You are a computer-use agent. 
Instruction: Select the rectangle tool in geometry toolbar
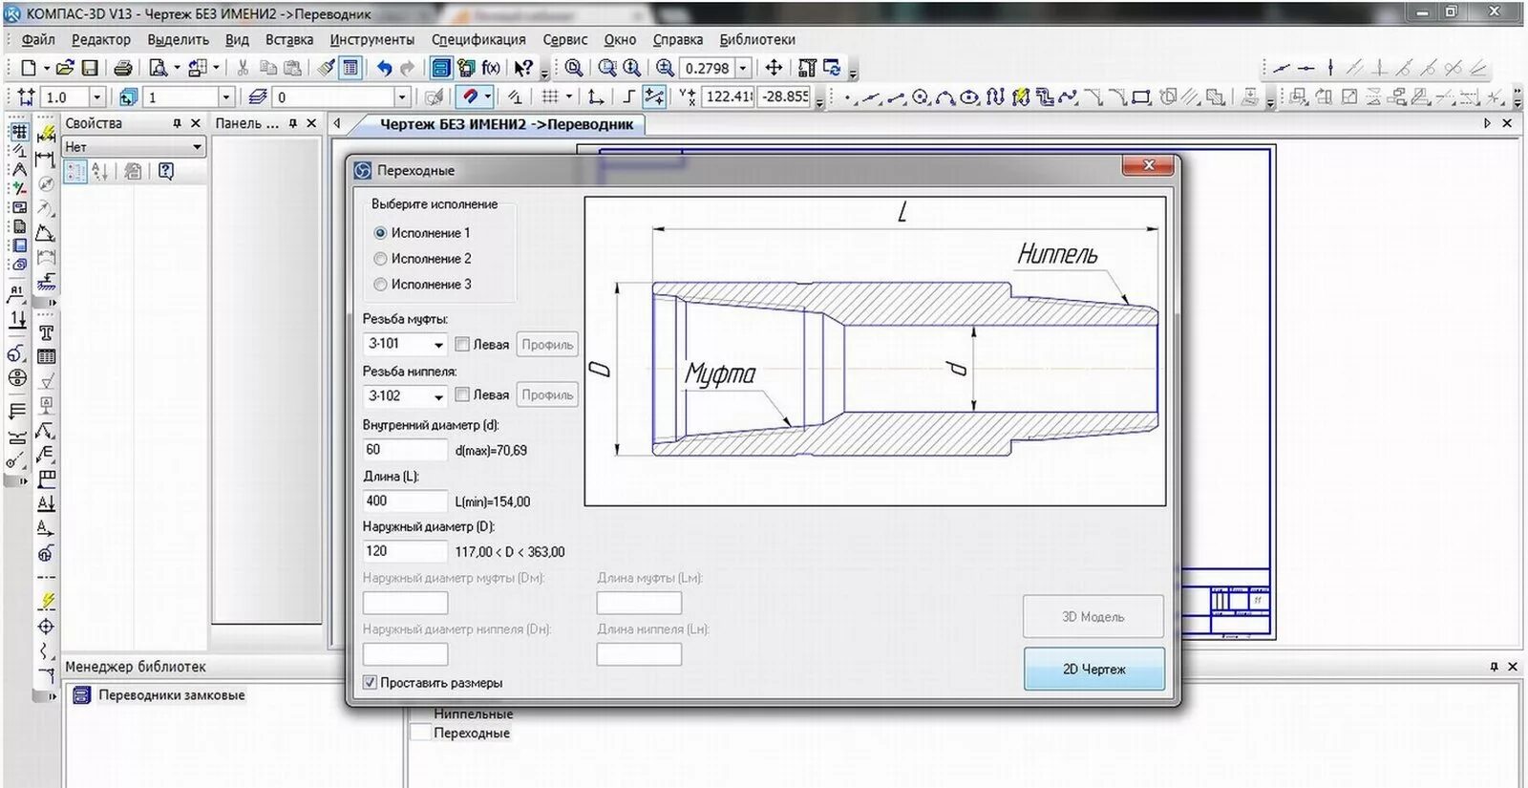point(1140,96)
